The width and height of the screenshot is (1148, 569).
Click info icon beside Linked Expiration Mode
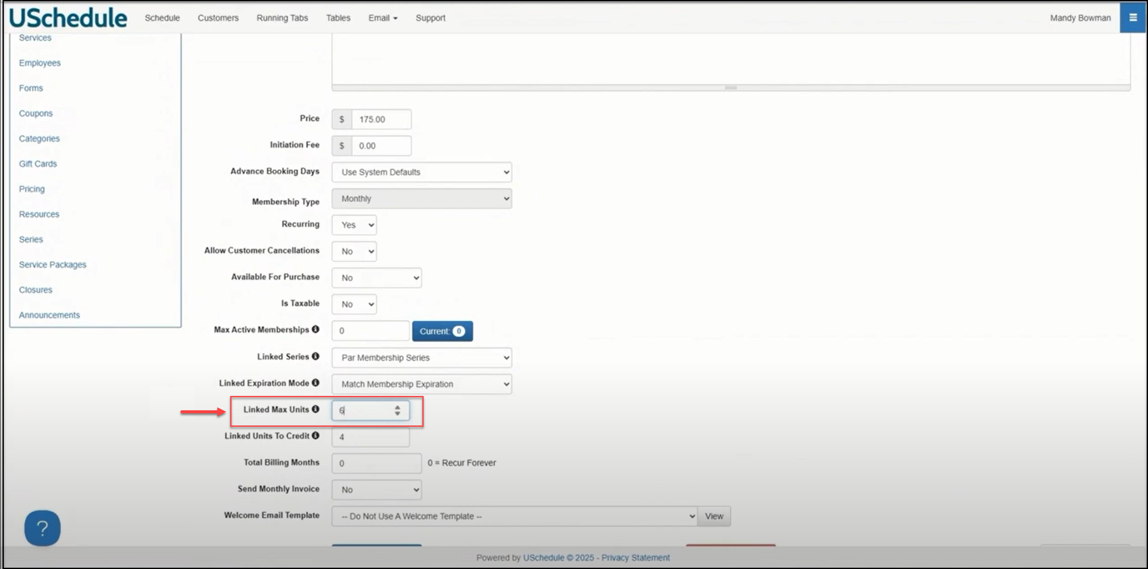(316, 382)
